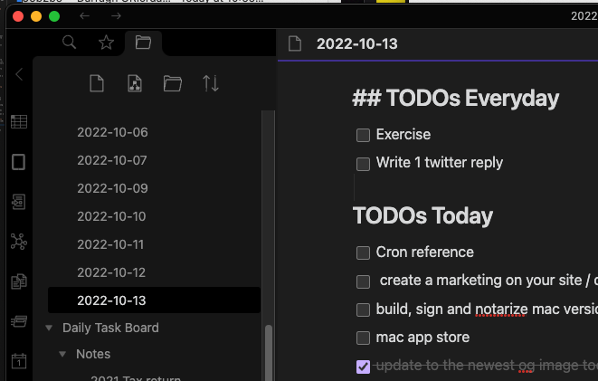Check the Exercise checkbox

363,135
